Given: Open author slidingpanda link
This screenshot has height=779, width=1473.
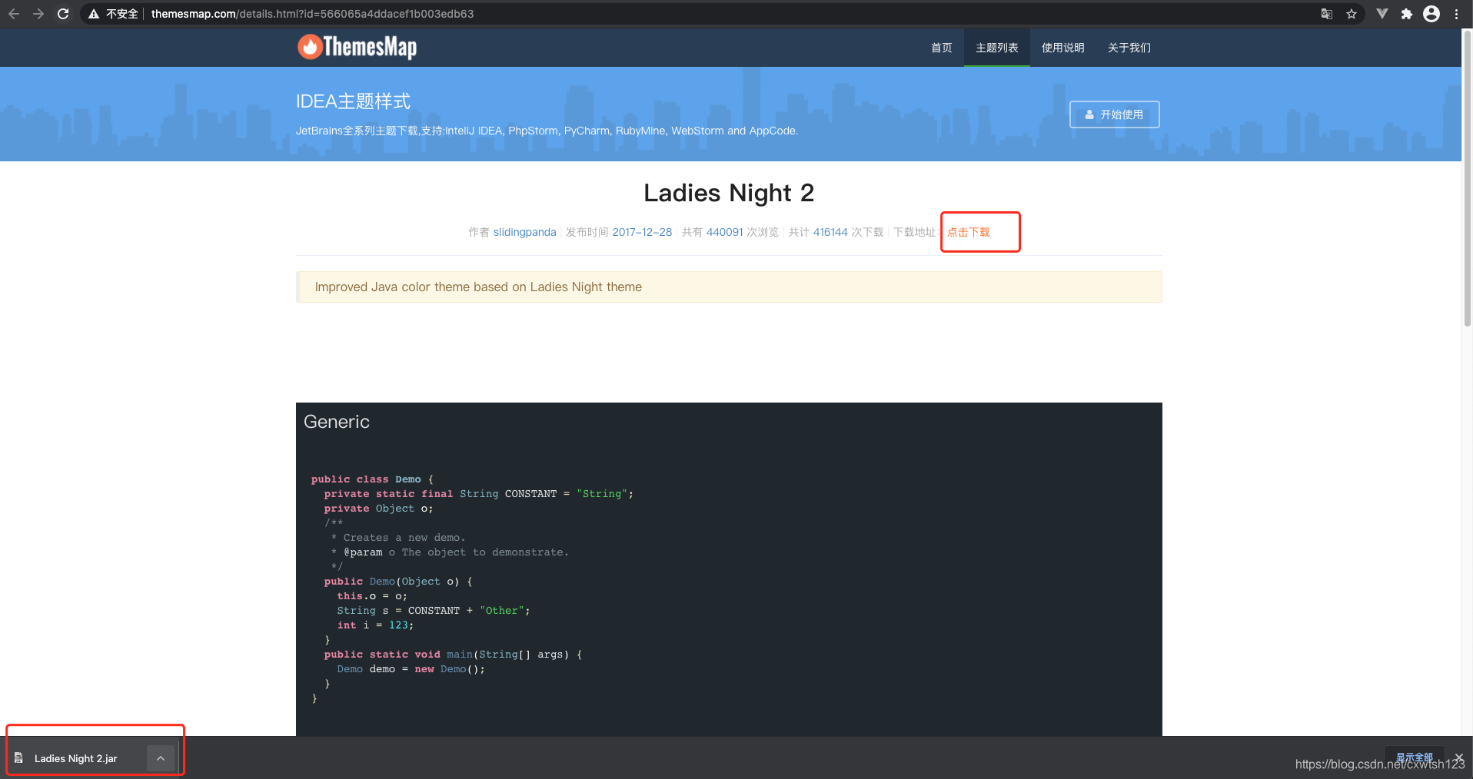Looking at the screenshot, I should point(525,232).
